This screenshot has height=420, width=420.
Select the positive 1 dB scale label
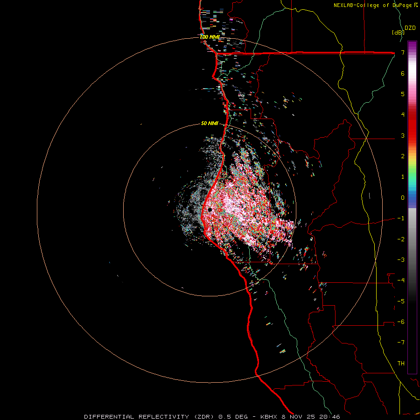(403, 177)
